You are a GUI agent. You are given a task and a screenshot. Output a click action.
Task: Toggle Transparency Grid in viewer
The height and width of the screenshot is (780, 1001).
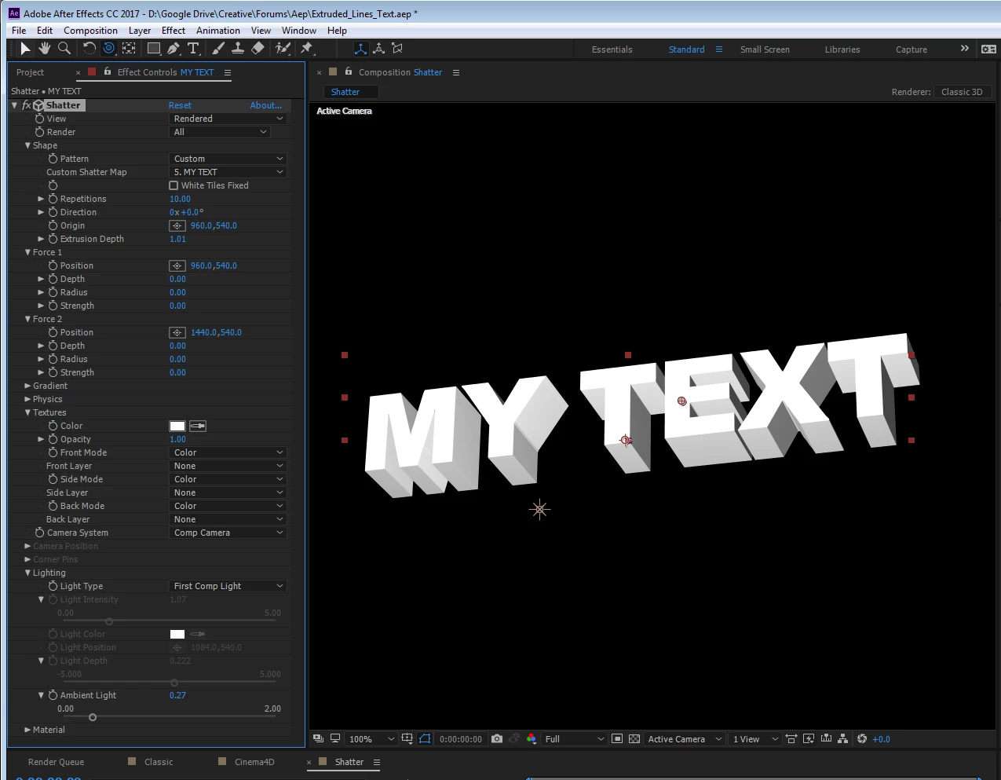pos(634,739)
